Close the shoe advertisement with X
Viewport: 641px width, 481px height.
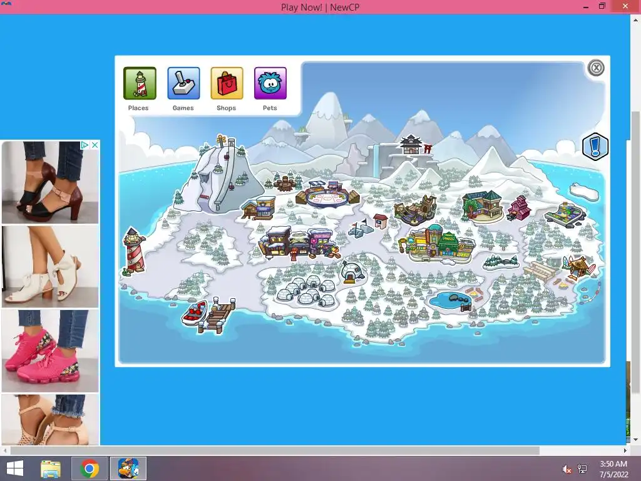click(x=95, y=145)
